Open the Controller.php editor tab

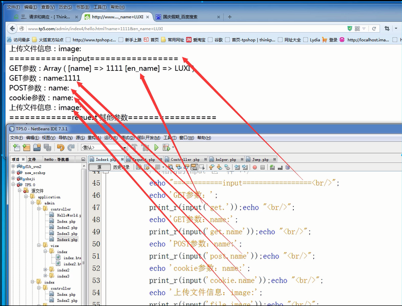[185, 159]
